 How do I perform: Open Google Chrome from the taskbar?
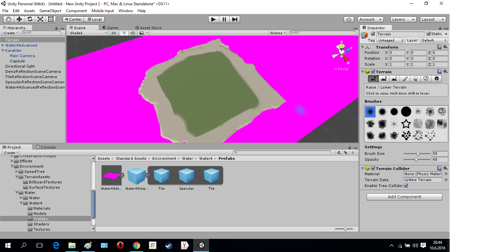coord(137,245)
